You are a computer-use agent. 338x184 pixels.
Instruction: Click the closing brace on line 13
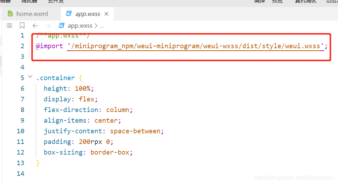click(38, 163)
